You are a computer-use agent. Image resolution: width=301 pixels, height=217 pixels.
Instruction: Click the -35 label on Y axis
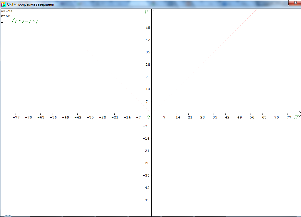click(x=146, y=175)
